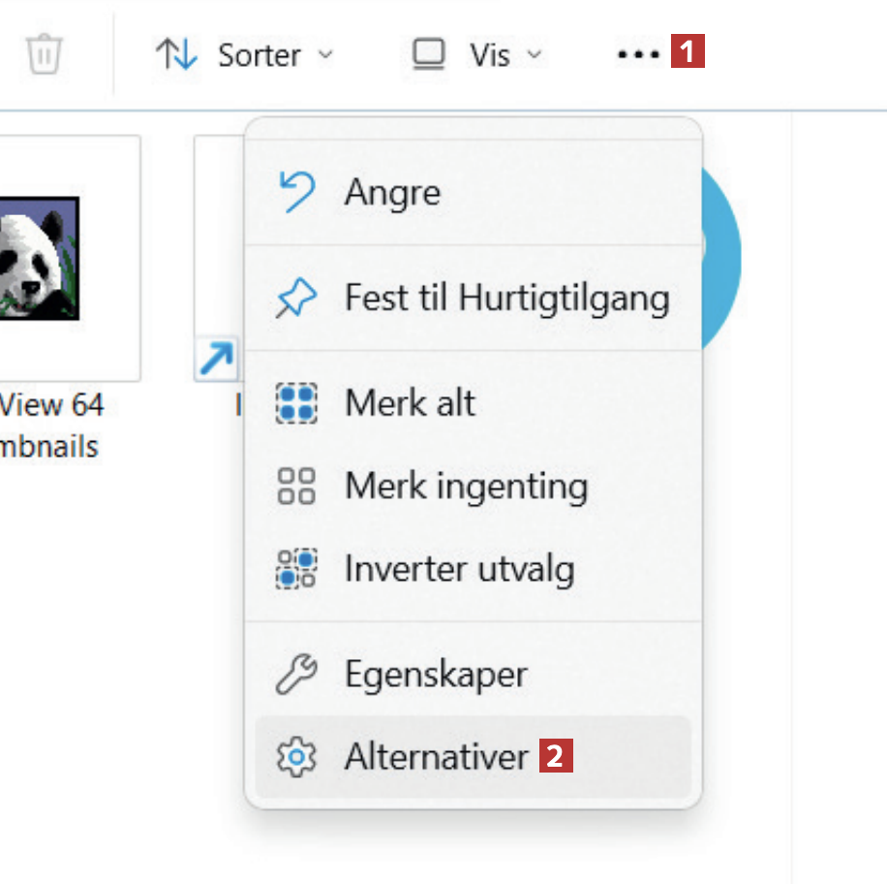Click the Egenskaper wrench icon
The image size is (887, 884).
click(x=296, y=675)
